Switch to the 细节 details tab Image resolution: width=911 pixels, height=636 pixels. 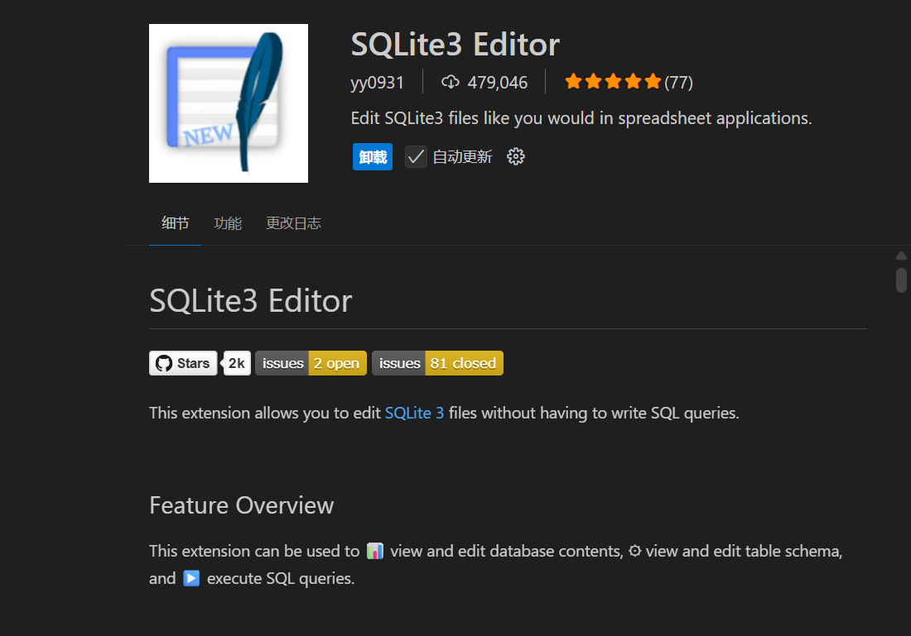click(x=175, y=223)
